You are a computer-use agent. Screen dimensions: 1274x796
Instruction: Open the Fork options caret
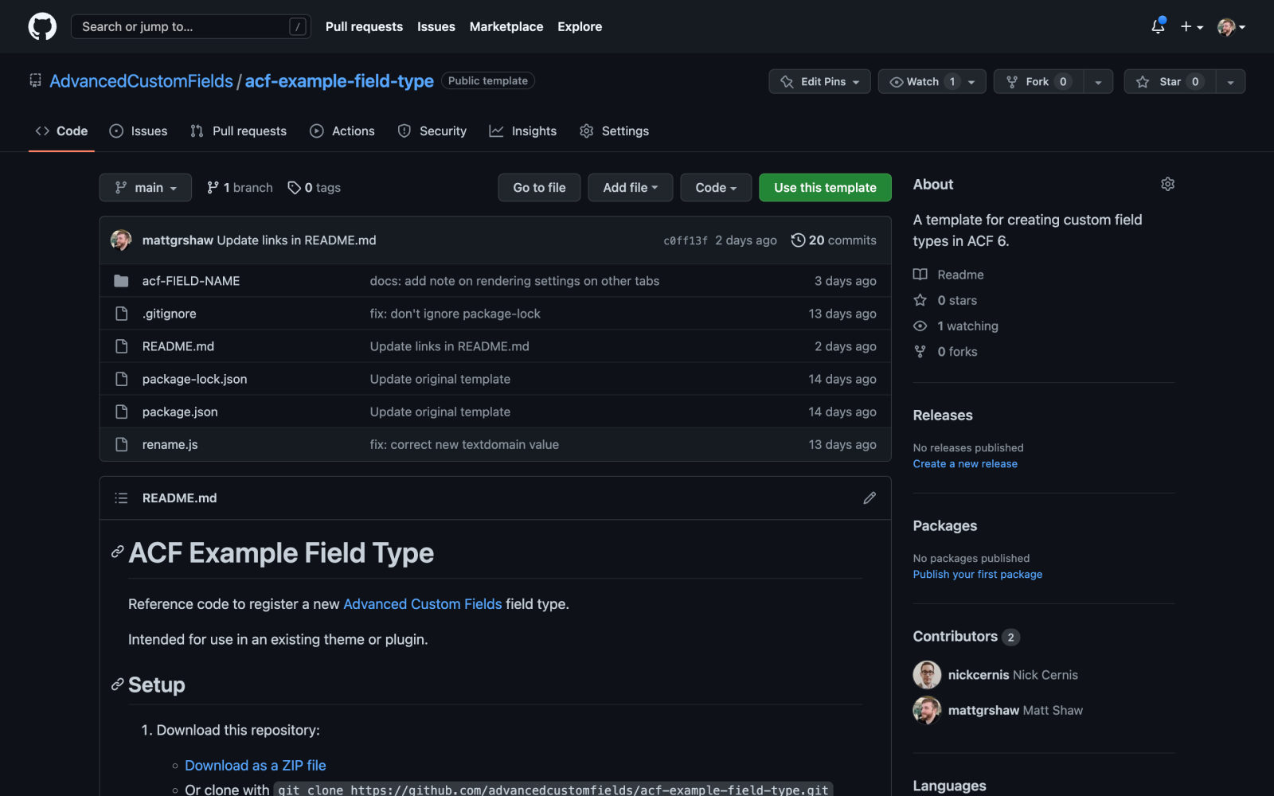point(1100,81)
